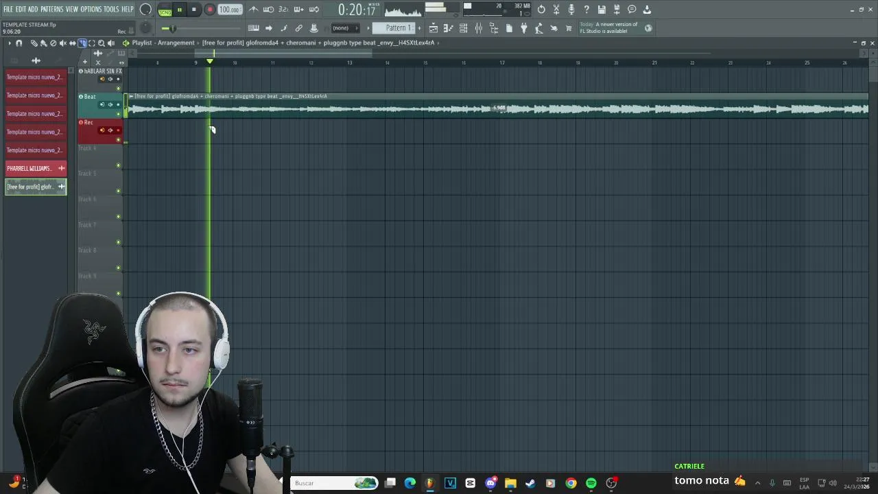The image size is (878, 494).
Task: Select the playlist playback speaker tool
Action: coord(110,43)
